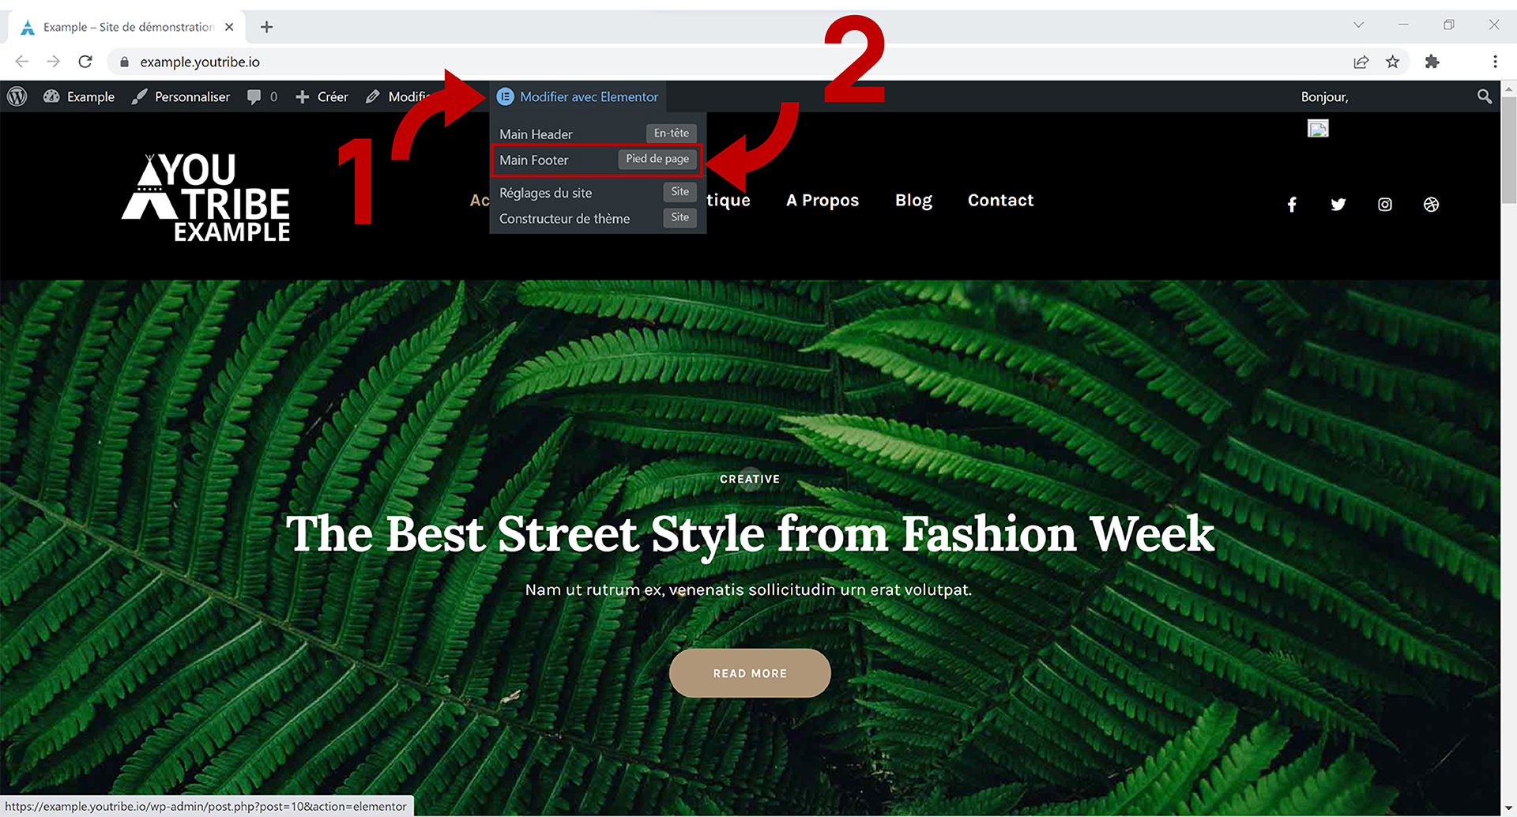Go to the Blog navigation link
Viewport: 1517px width, 817px height.
(913, 201)
